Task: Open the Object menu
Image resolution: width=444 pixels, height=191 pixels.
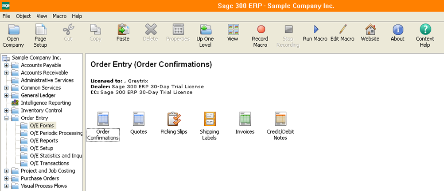Action: pos(23,16)
